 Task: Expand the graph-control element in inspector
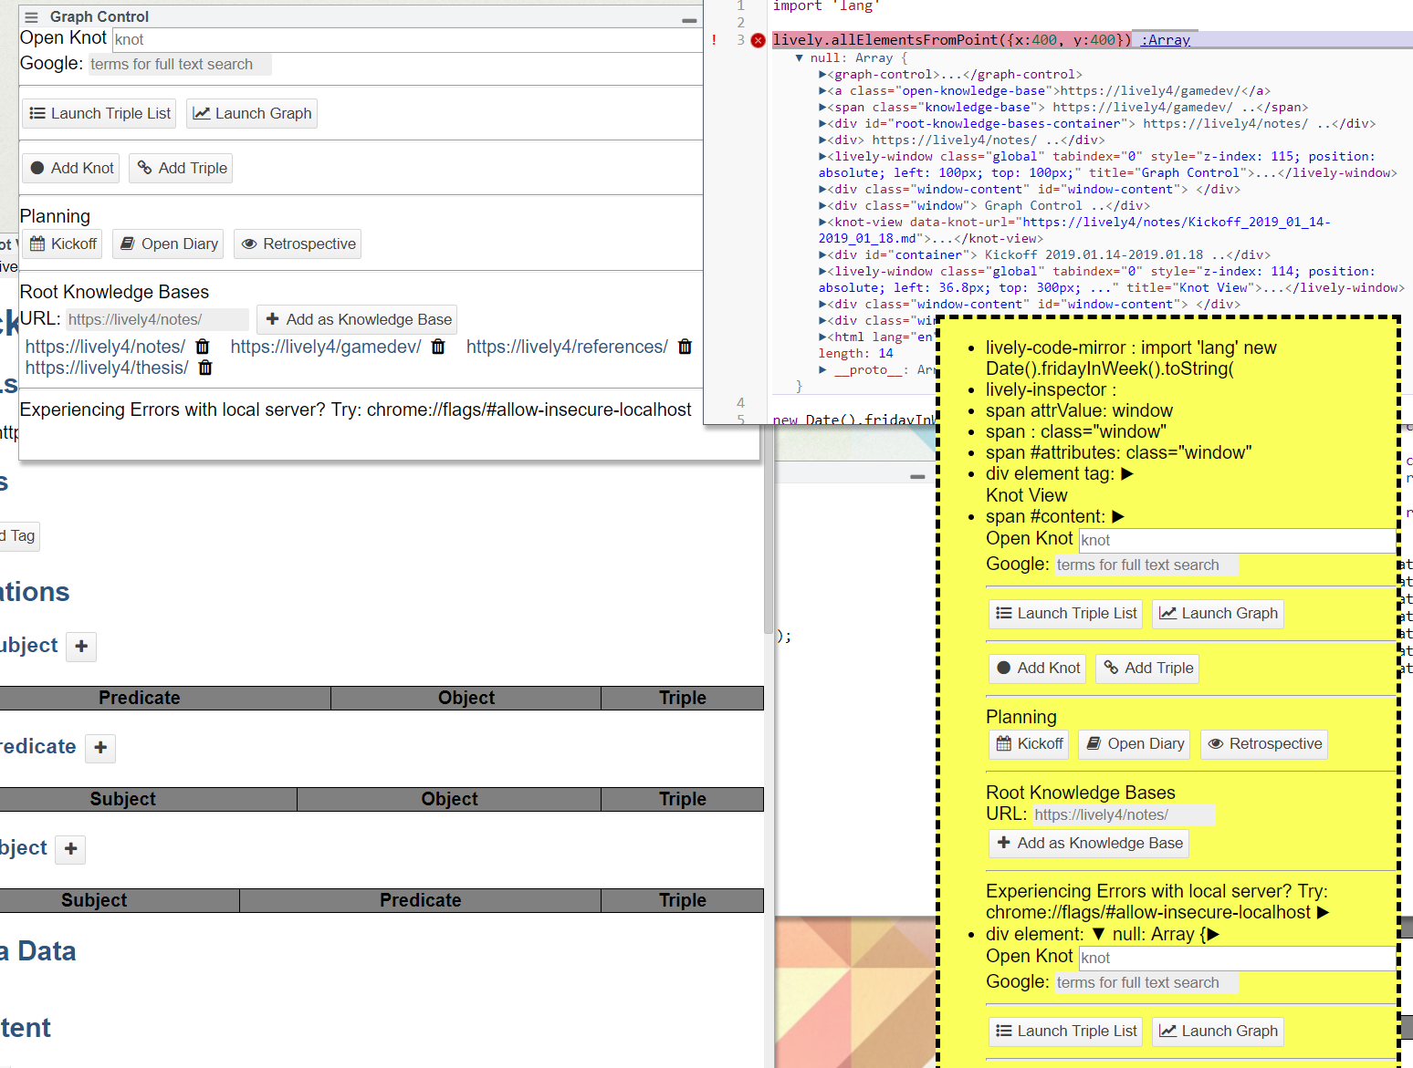[822, 75]
